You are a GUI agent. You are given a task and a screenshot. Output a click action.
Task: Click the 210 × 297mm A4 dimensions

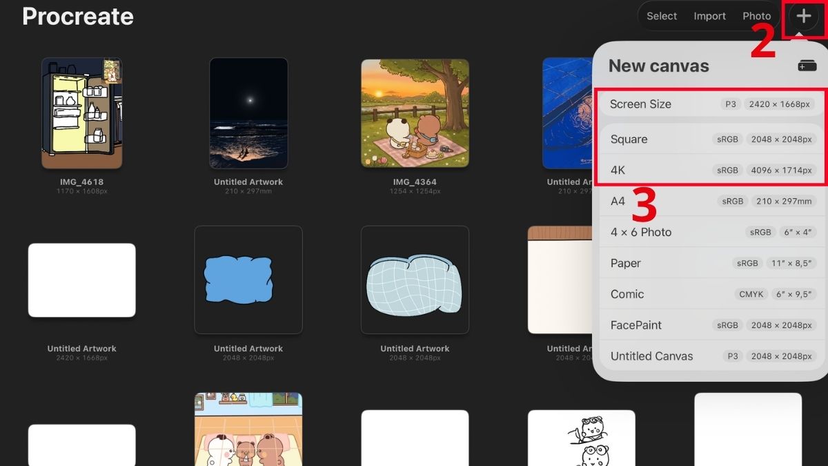pyautogui.click(x=784, y=202)
